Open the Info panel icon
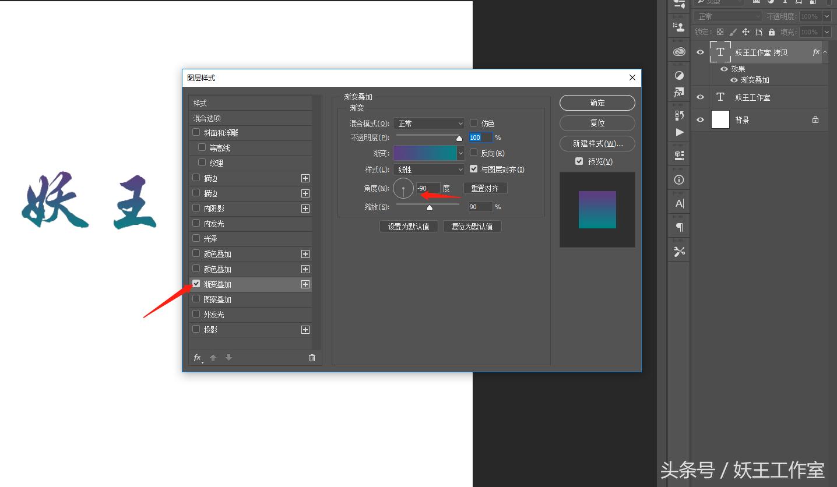Image resolution: width=837 pixels, height=487 pixels. click(x=678, y=179)
